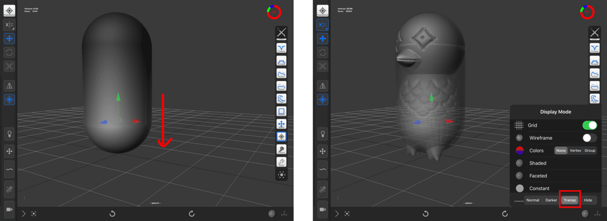This screenshot has width=607, height=221.
Task: Turn on the Wireframe switch
Action: pos(589,138)
